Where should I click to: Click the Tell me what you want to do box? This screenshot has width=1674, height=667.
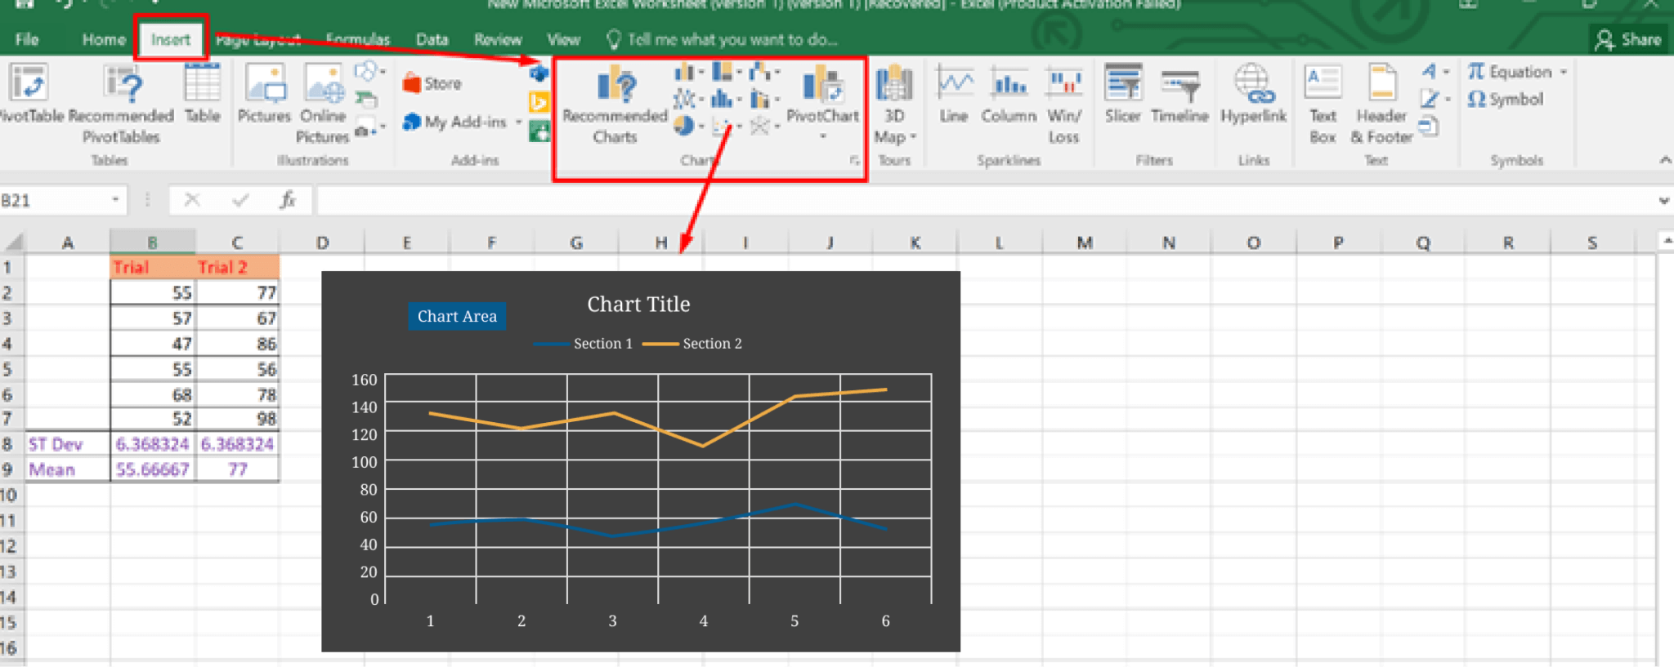722,39
